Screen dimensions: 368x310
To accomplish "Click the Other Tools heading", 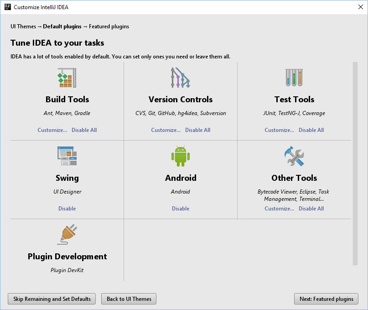I will point(294,178).
